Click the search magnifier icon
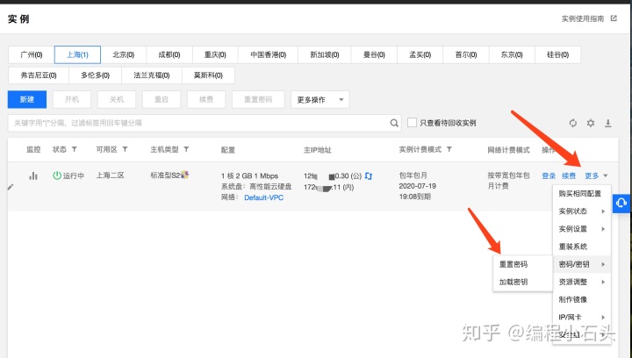632x358 pixels. pos(394,123)
